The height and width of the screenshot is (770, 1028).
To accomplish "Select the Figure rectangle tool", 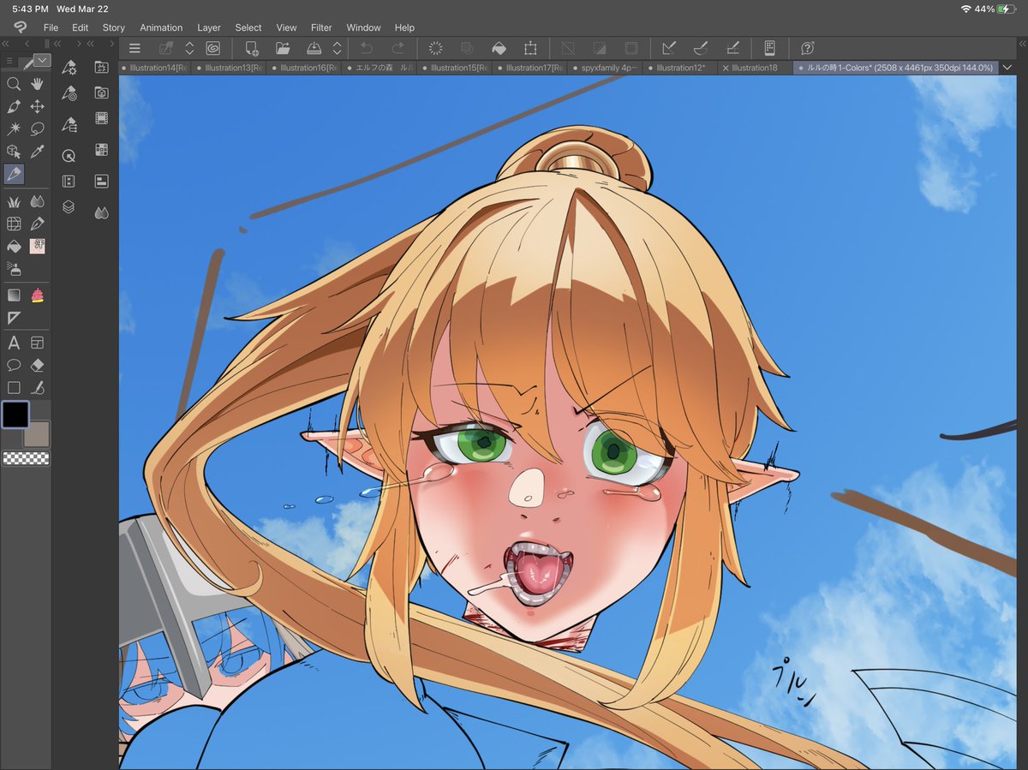I will [x=14, y=388].
